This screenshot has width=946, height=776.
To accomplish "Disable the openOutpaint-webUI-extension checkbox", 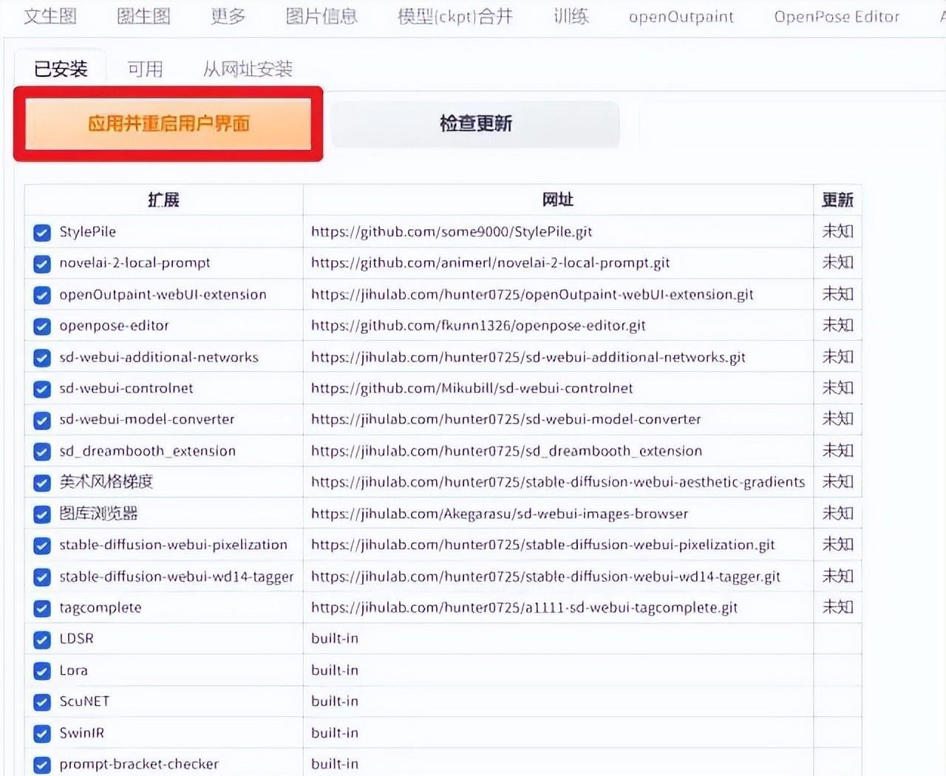I will (42, 296).
